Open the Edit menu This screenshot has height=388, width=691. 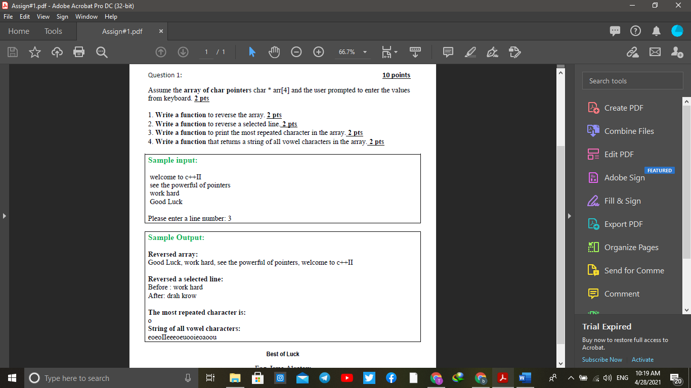coord(25,17)
